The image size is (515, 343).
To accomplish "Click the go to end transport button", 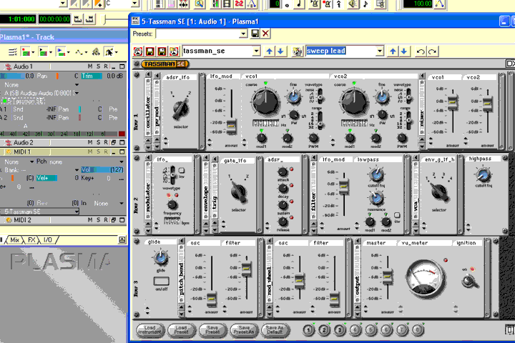I will (x=90, y=19).
